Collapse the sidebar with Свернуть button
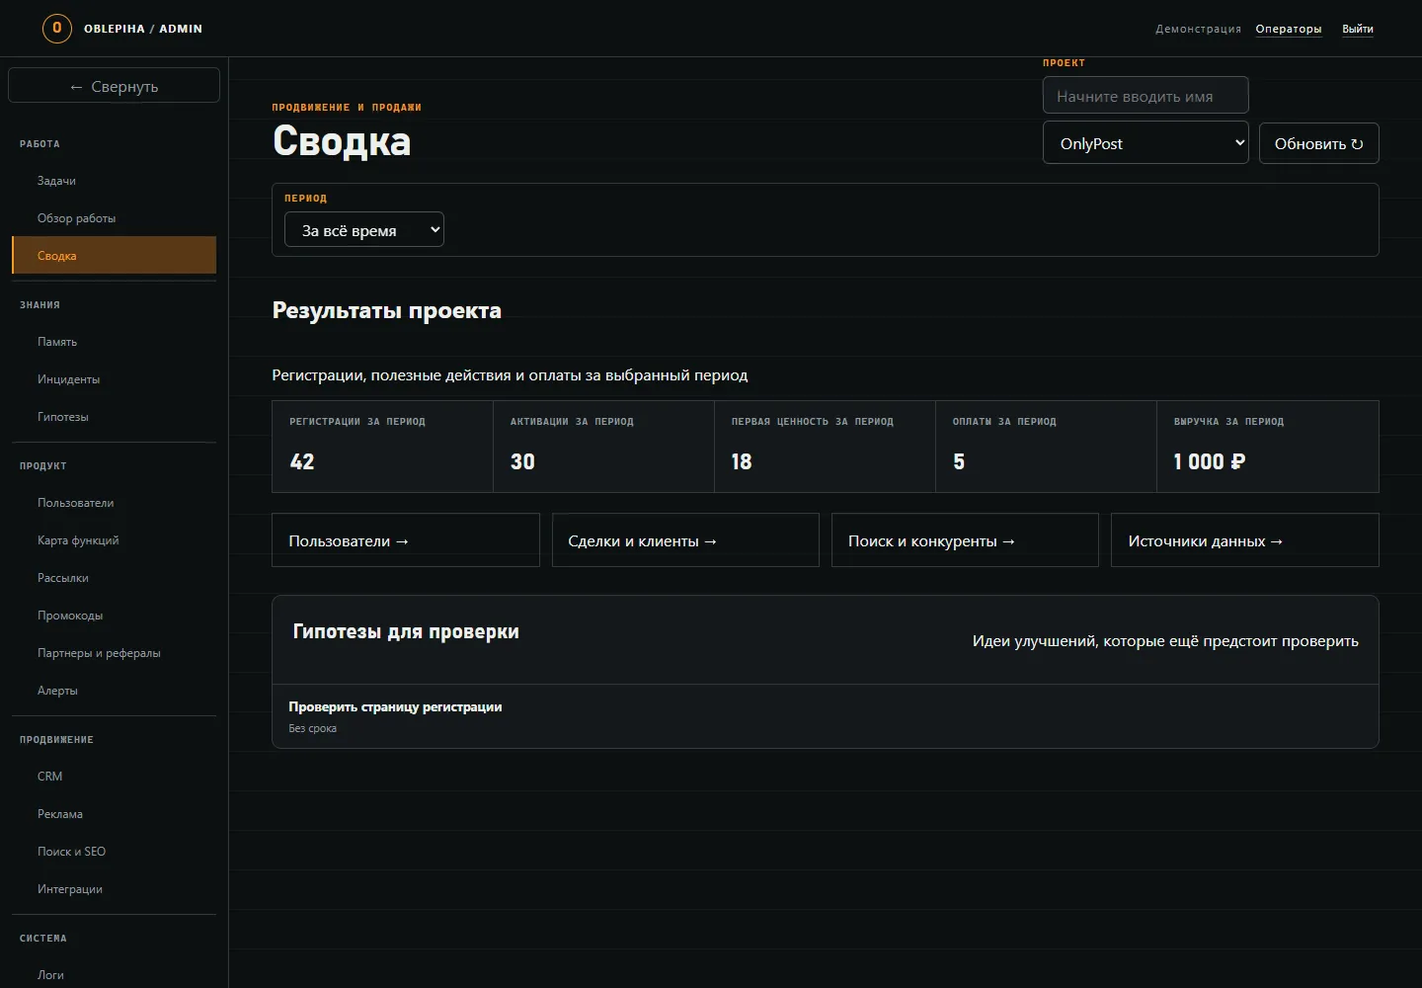Viewport: 1422px width, 988px height. [x=114, y=86]
